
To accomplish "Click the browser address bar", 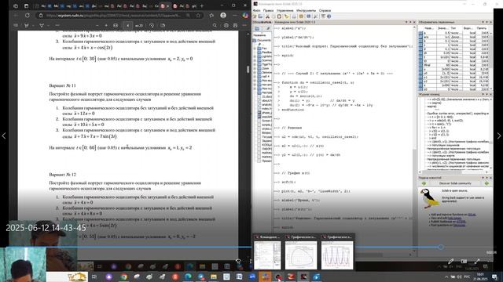I will (120, 16).
